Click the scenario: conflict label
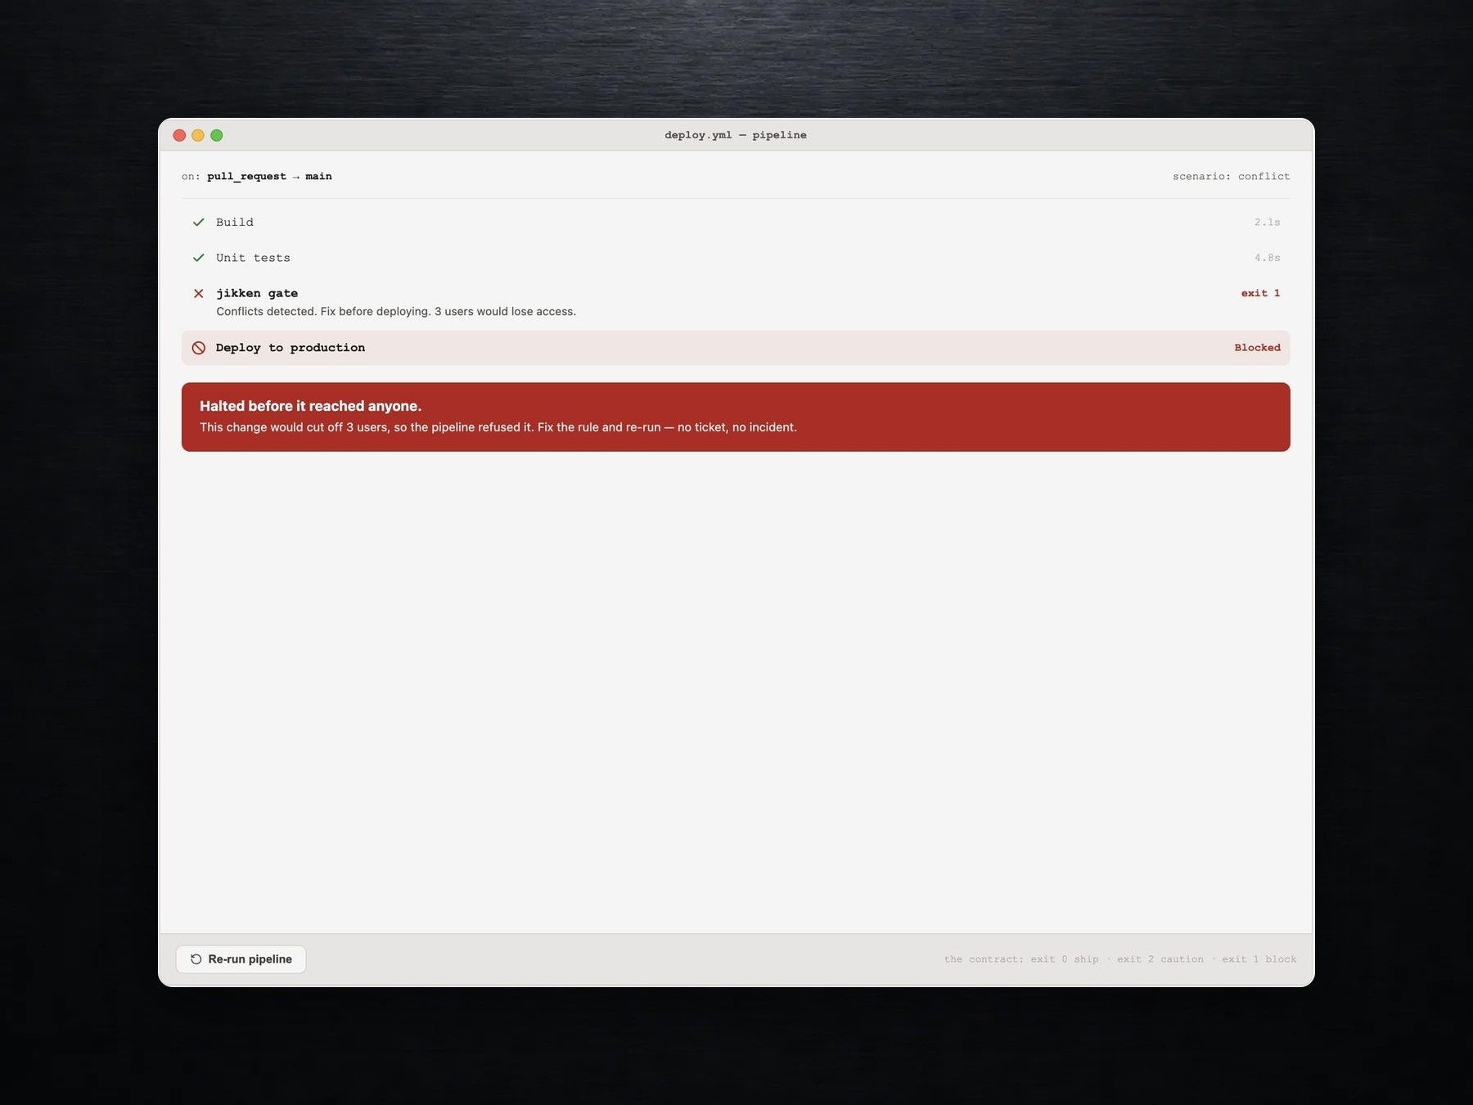This screenshot has width=1473, height=1105. [x=1231, y=176]
